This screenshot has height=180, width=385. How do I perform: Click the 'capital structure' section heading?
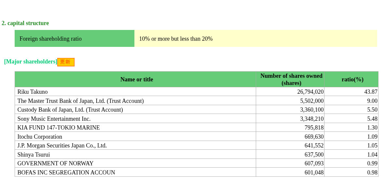coord(25,23)
